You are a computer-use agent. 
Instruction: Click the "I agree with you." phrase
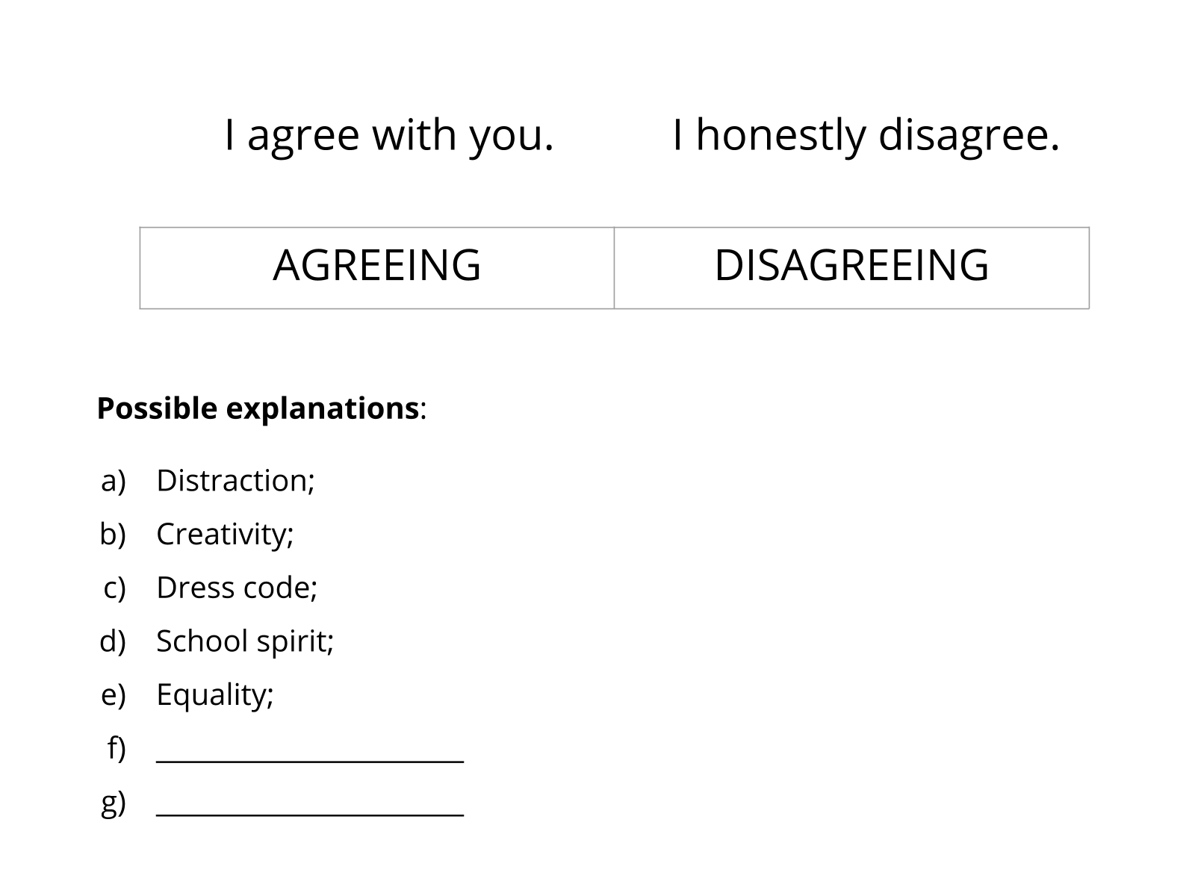coord(389,135)
